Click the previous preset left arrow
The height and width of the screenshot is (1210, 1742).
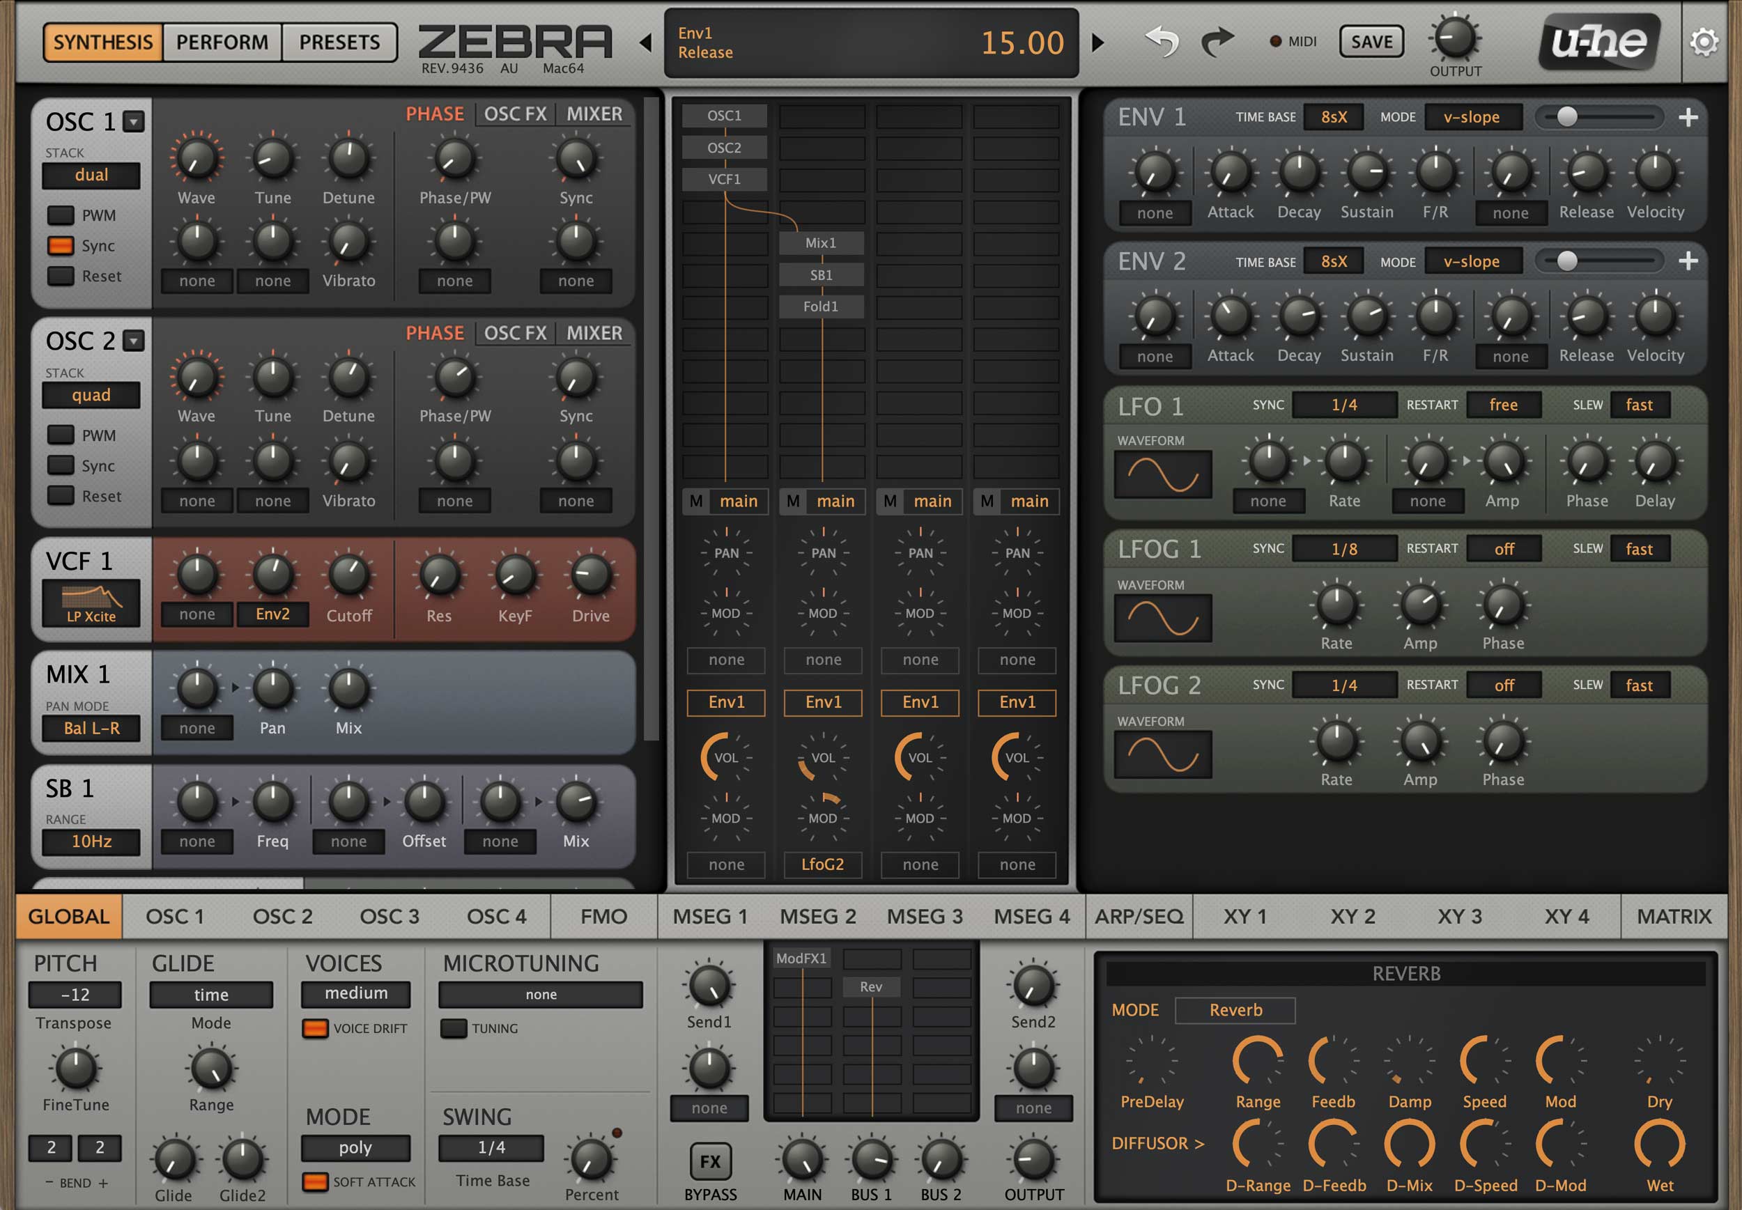coord(646,42)
